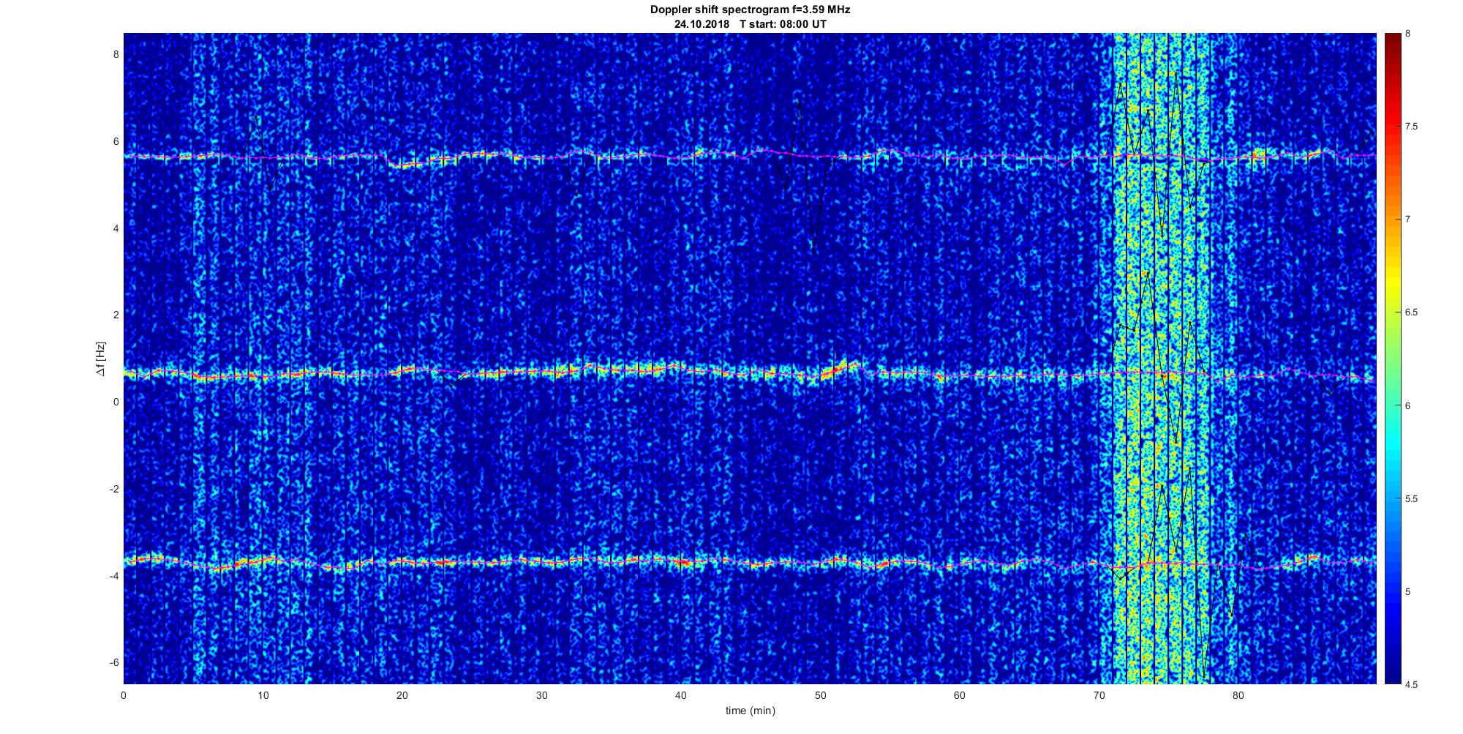The width and height of the screenshot is (1463, 734).
Task: Click y-axis tick label '-6'
Action: click(x=113, y=662)
